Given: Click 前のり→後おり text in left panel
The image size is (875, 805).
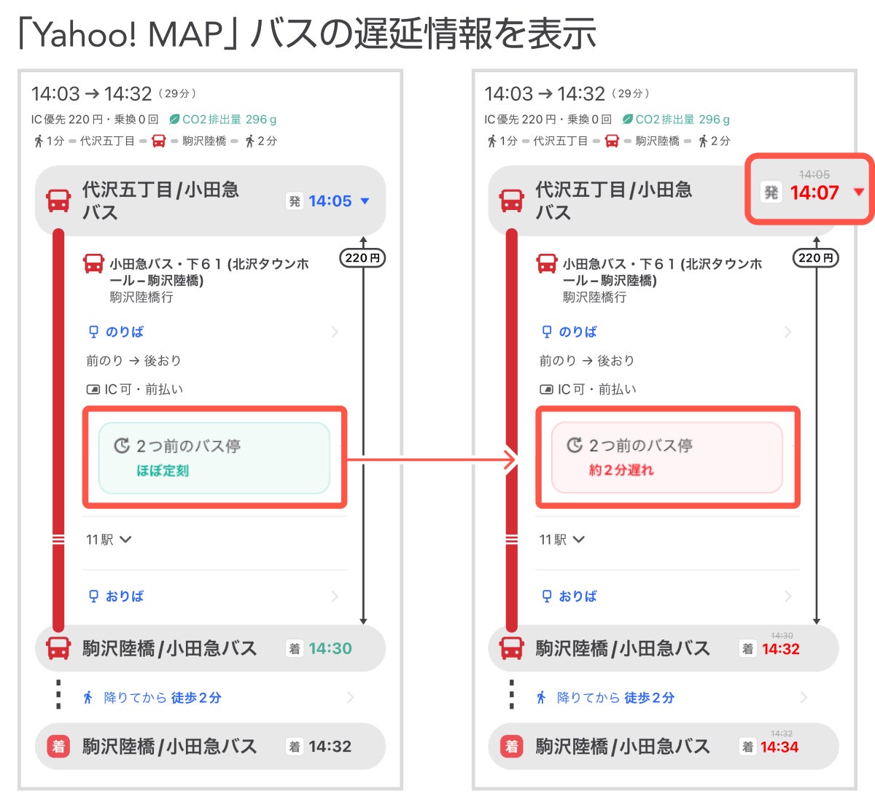Looking at the screenshot, I should point(133,360).
